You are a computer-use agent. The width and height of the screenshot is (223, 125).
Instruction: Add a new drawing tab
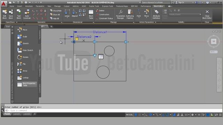(51, 26)
